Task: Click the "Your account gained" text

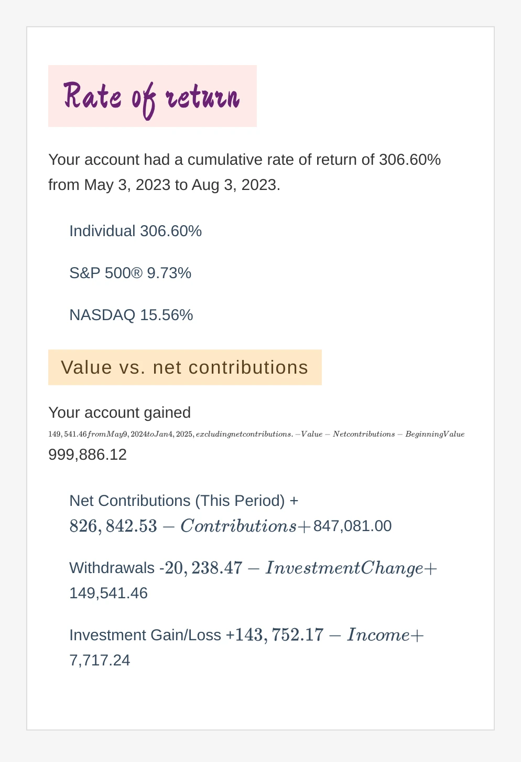Action: click(x=120, y=412)
